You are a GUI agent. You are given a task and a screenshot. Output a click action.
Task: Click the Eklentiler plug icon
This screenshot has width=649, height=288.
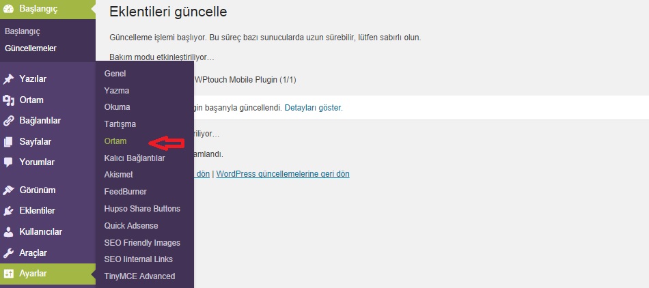pos(8,211)
